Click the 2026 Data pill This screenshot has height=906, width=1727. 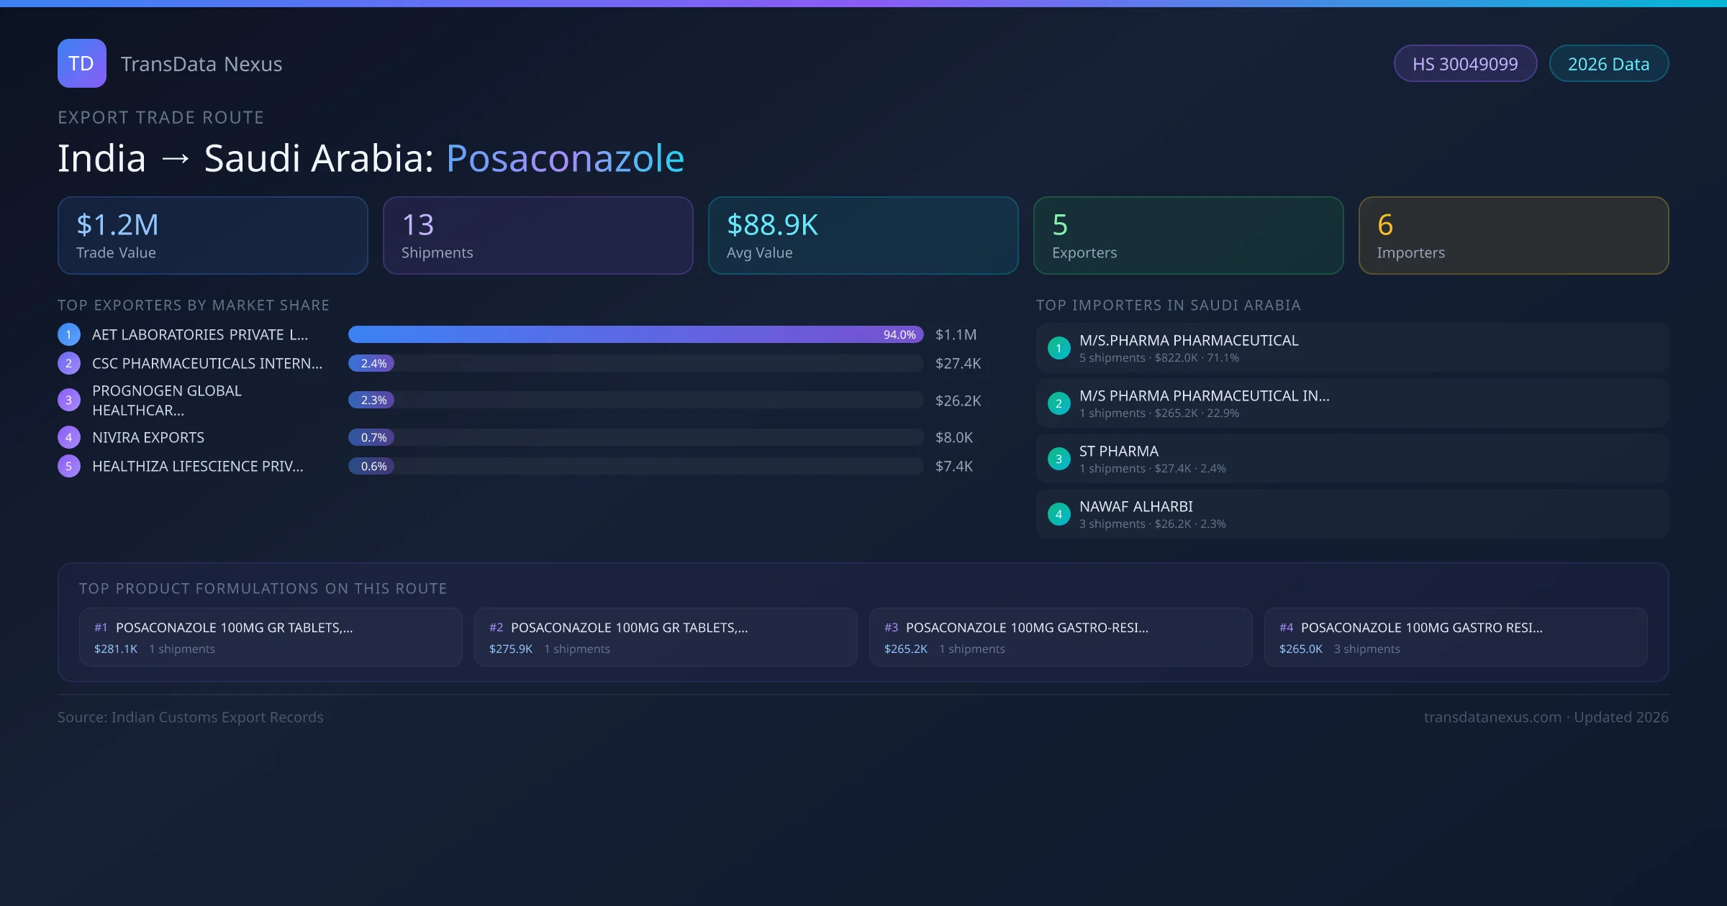coord(1608,64)
